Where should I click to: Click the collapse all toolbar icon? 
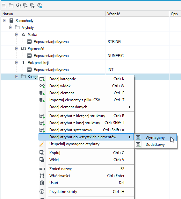[x=25, y=6]
